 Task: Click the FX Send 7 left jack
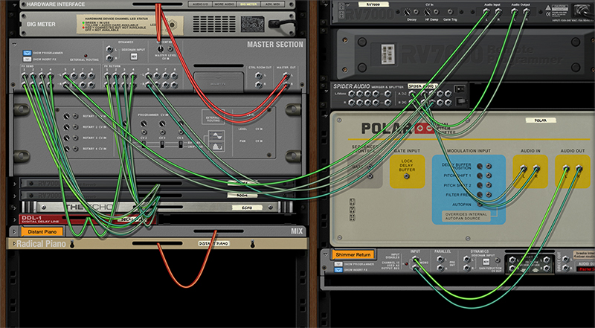[x=83, y=76]
